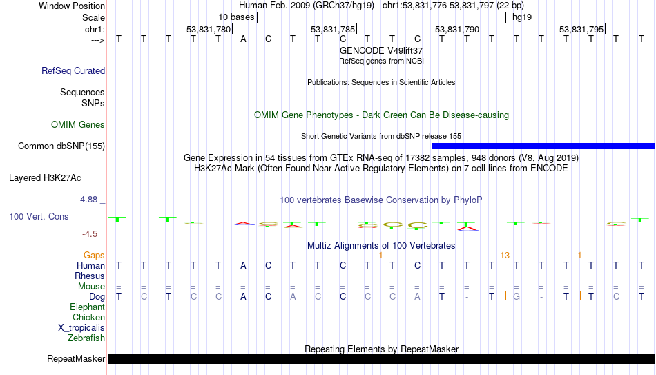Click the blue Common dbSNP variant bar
The image size is (656, 375).
(x=543, y=146)
